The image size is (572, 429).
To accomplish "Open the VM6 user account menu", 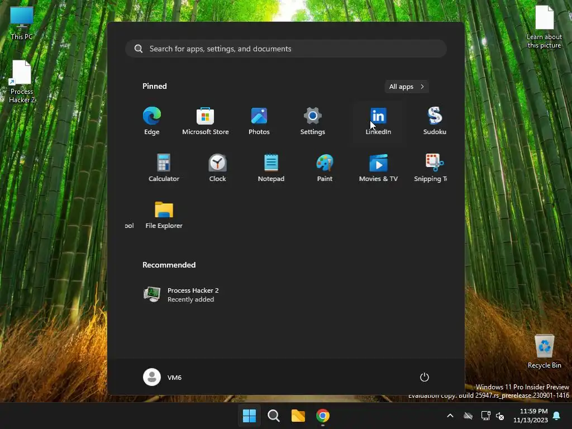I will (x=163, y=377).
